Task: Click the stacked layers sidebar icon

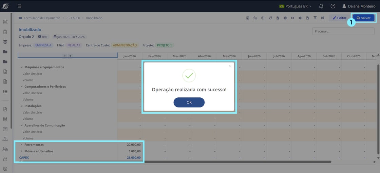Action: click(x=5, y=42)
